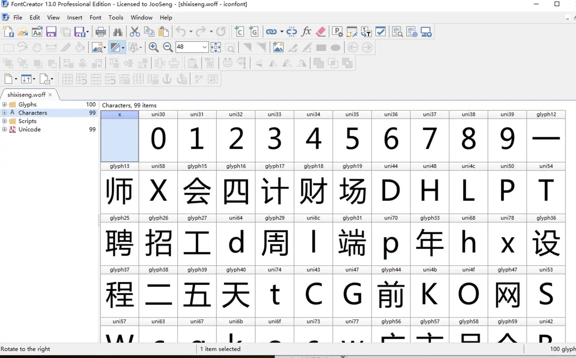Click the broken link decompose icon
This screenshot has height=358, width=576.
[291, 32]
